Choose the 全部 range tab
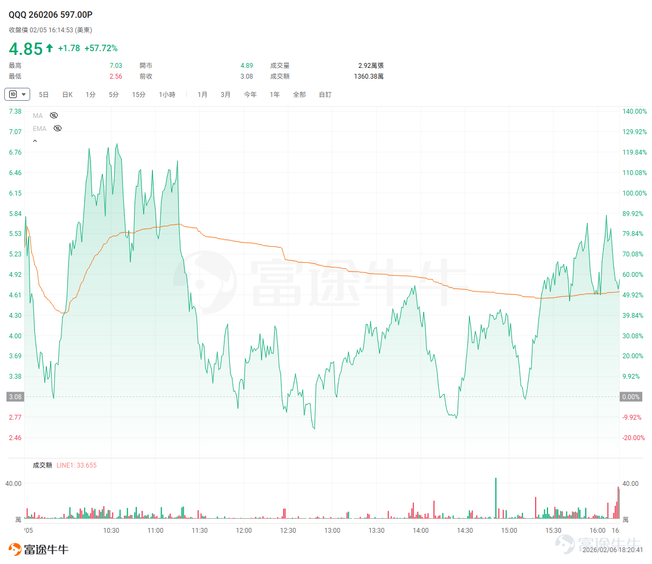The width and height of the screenshot is (652, 564). [299, 95]
